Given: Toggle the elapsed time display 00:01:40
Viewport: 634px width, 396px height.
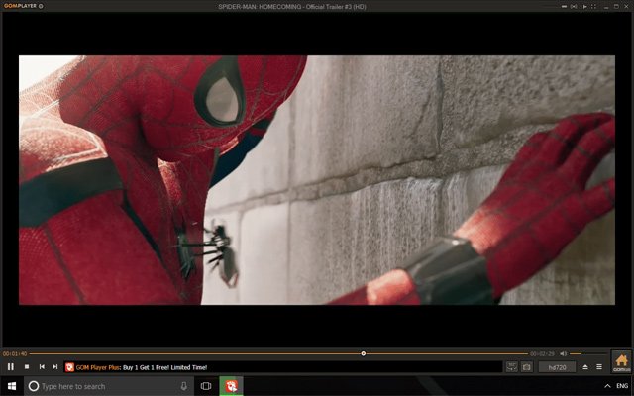Looking at the screenshot, I should [x=15, y=354].
